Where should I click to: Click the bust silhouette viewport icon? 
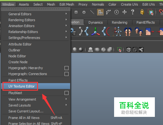[x=91, y=49]
